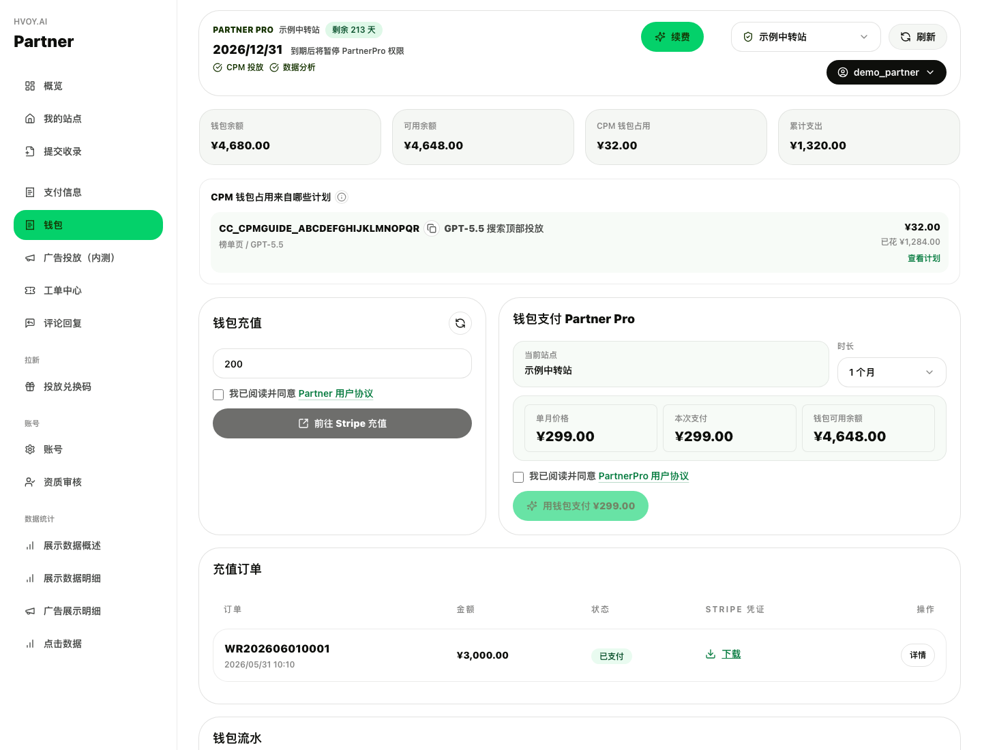Click megaphone icon beside 广告展示明细
The image size is (982, 750).
[x=30, y=611]
